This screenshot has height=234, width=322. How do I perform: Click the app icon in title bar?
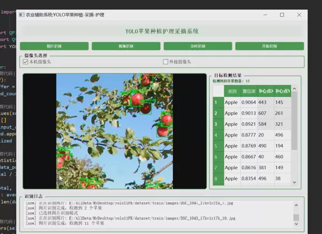click(22, 15)
